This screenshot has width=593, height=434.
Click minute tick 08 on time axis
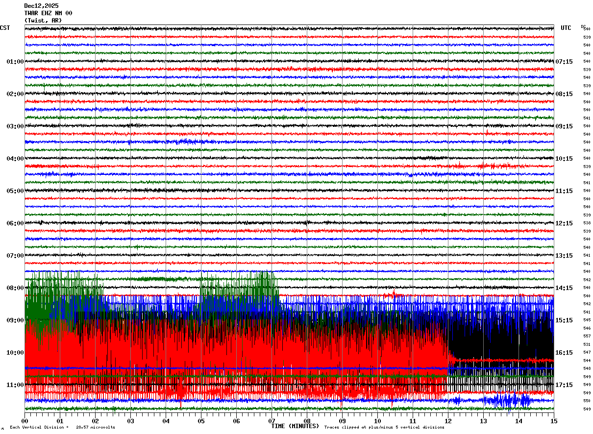[307, 421]
